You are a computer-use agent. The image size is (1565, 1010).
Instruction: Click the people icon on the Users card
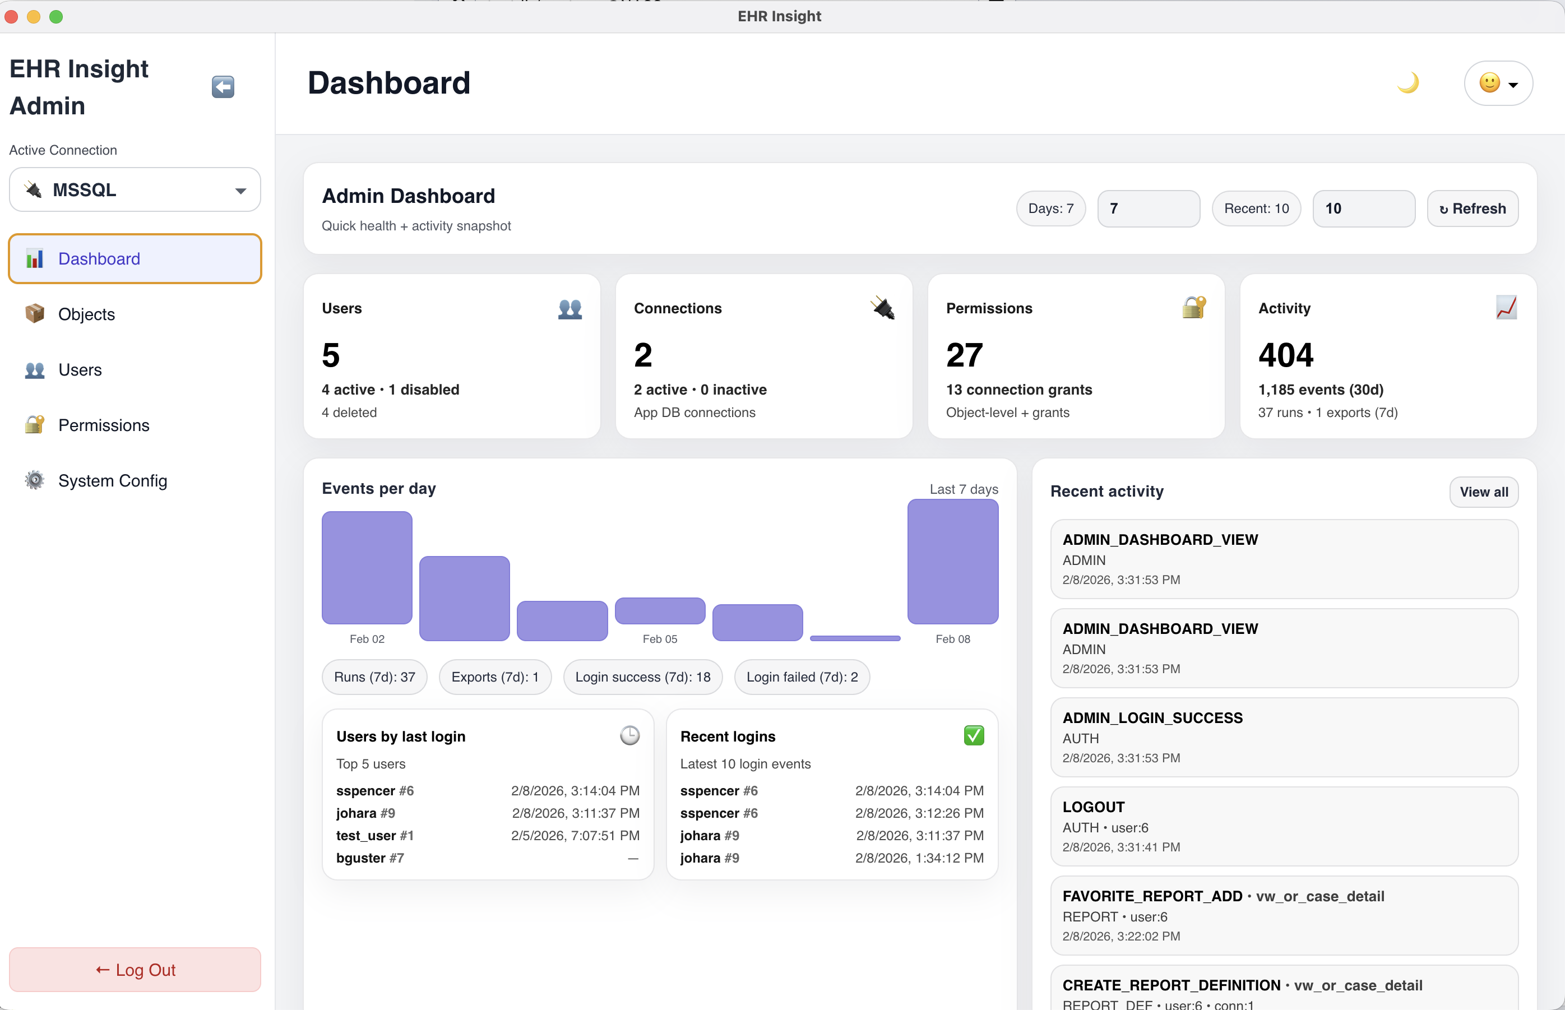coord(569,308)
